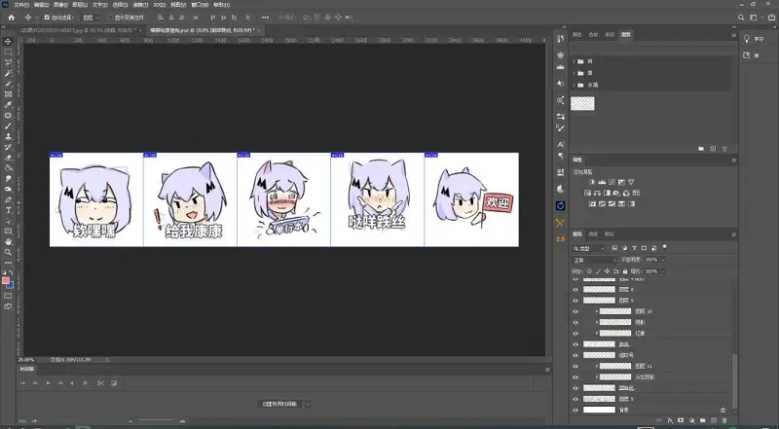Toggle the Auto-Select checkbox

47,18
